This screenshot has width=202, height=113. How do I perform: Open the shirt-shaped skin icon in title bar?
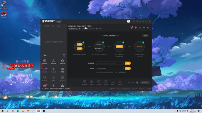coord(137,21)
